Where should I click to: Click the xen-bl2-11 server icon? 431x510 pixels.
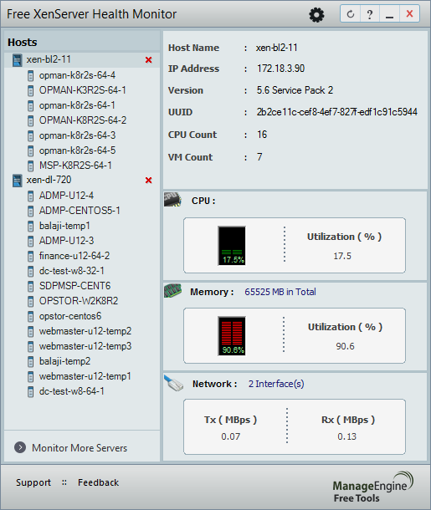click(18, 60)
